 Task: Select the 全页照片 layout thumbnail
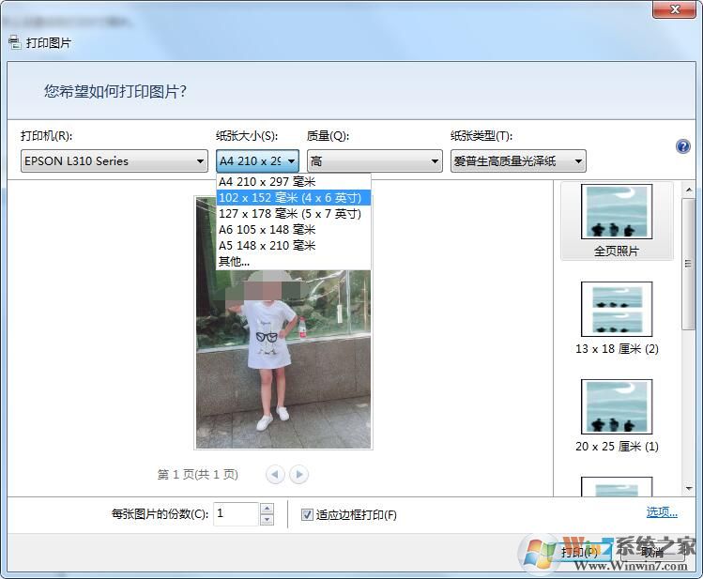pyautogui.click(x=616, y=221)
